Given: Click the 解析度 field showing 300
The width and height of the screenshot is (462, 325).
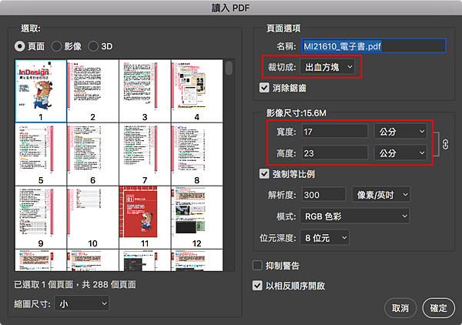Looking at the screenshot, I should click(323, 195).
